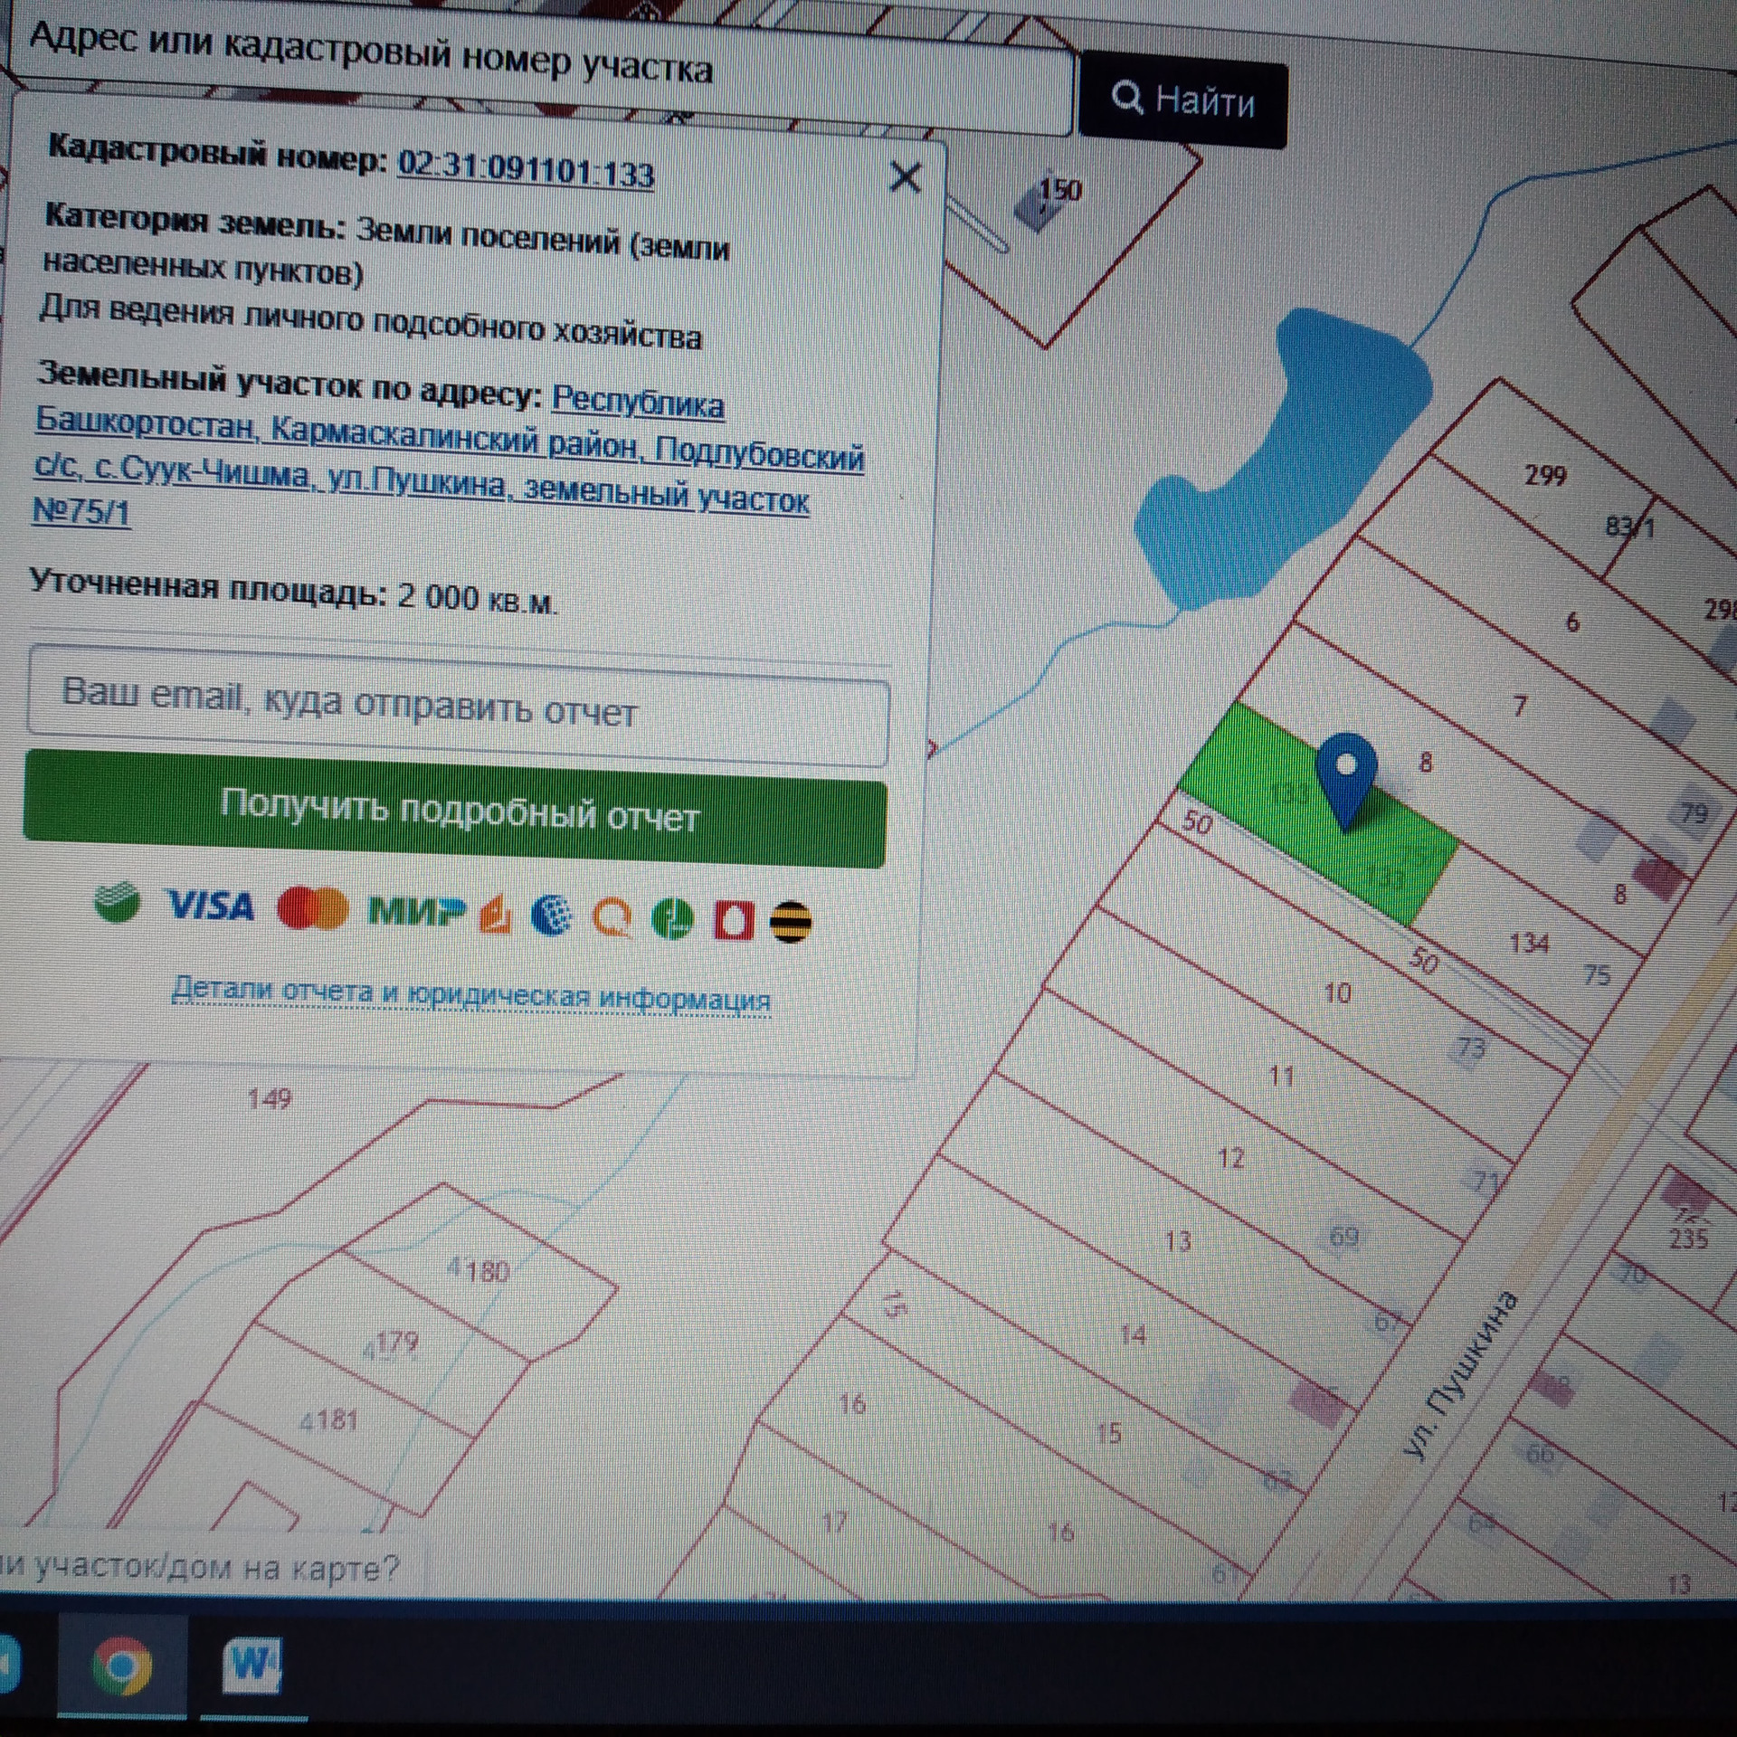Open Детали отчета и юридическая информация link
This screenshot has width=1737, height=1737.
tap(470, 995)
